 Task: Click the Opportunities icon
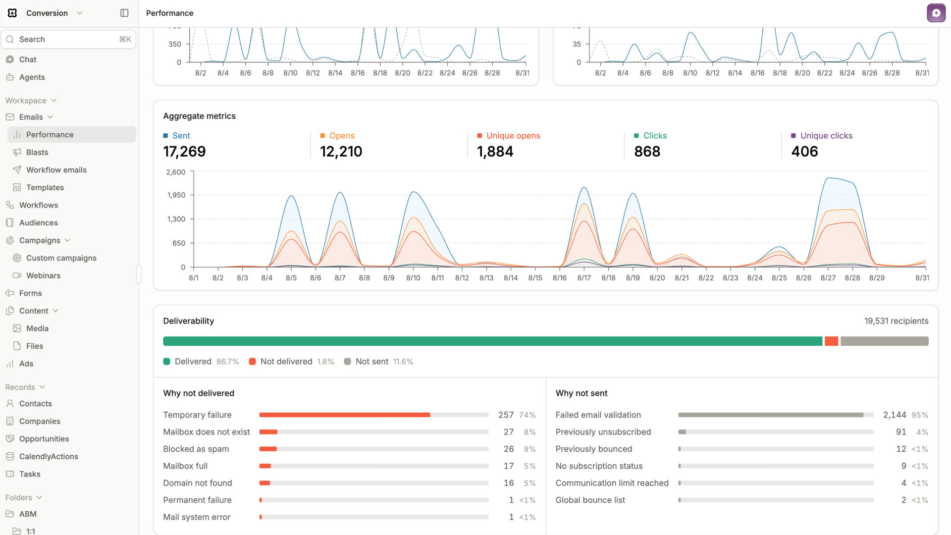click(10, 439)
